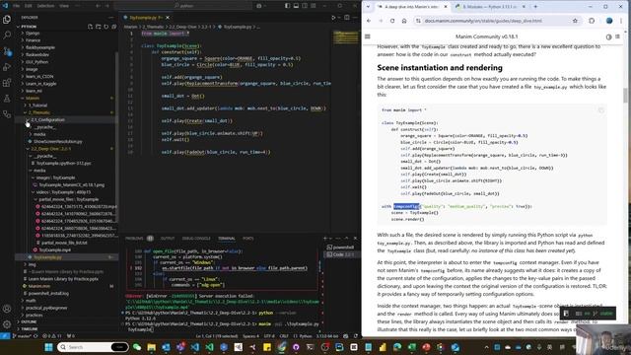631x355 pixels.
Task: Open the Run and Debug view
Action: tap(7, 67)
